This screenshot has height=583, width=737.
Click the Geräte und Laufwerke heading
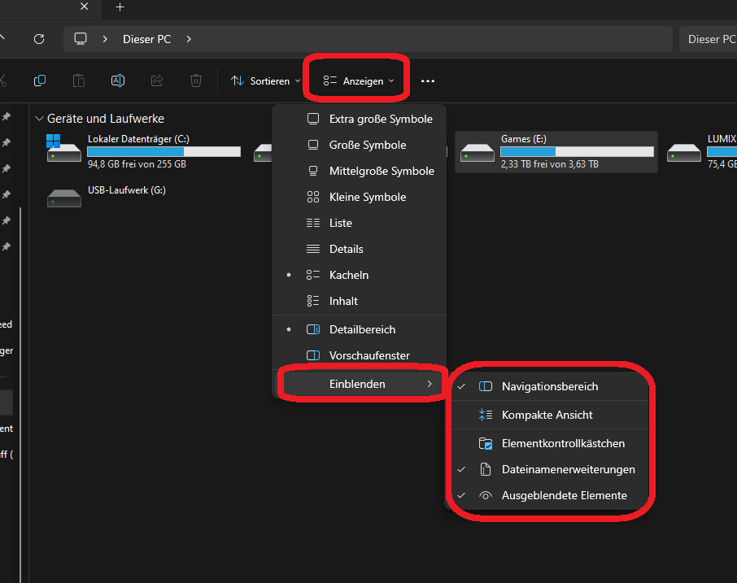tap(106, 119)
